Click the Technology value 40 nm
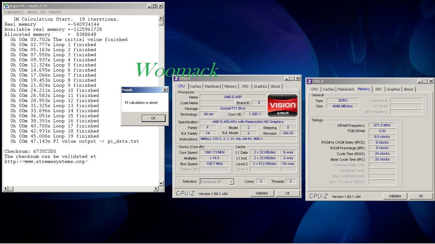This screenshot has width=435, height=244. tap(209, 114)
